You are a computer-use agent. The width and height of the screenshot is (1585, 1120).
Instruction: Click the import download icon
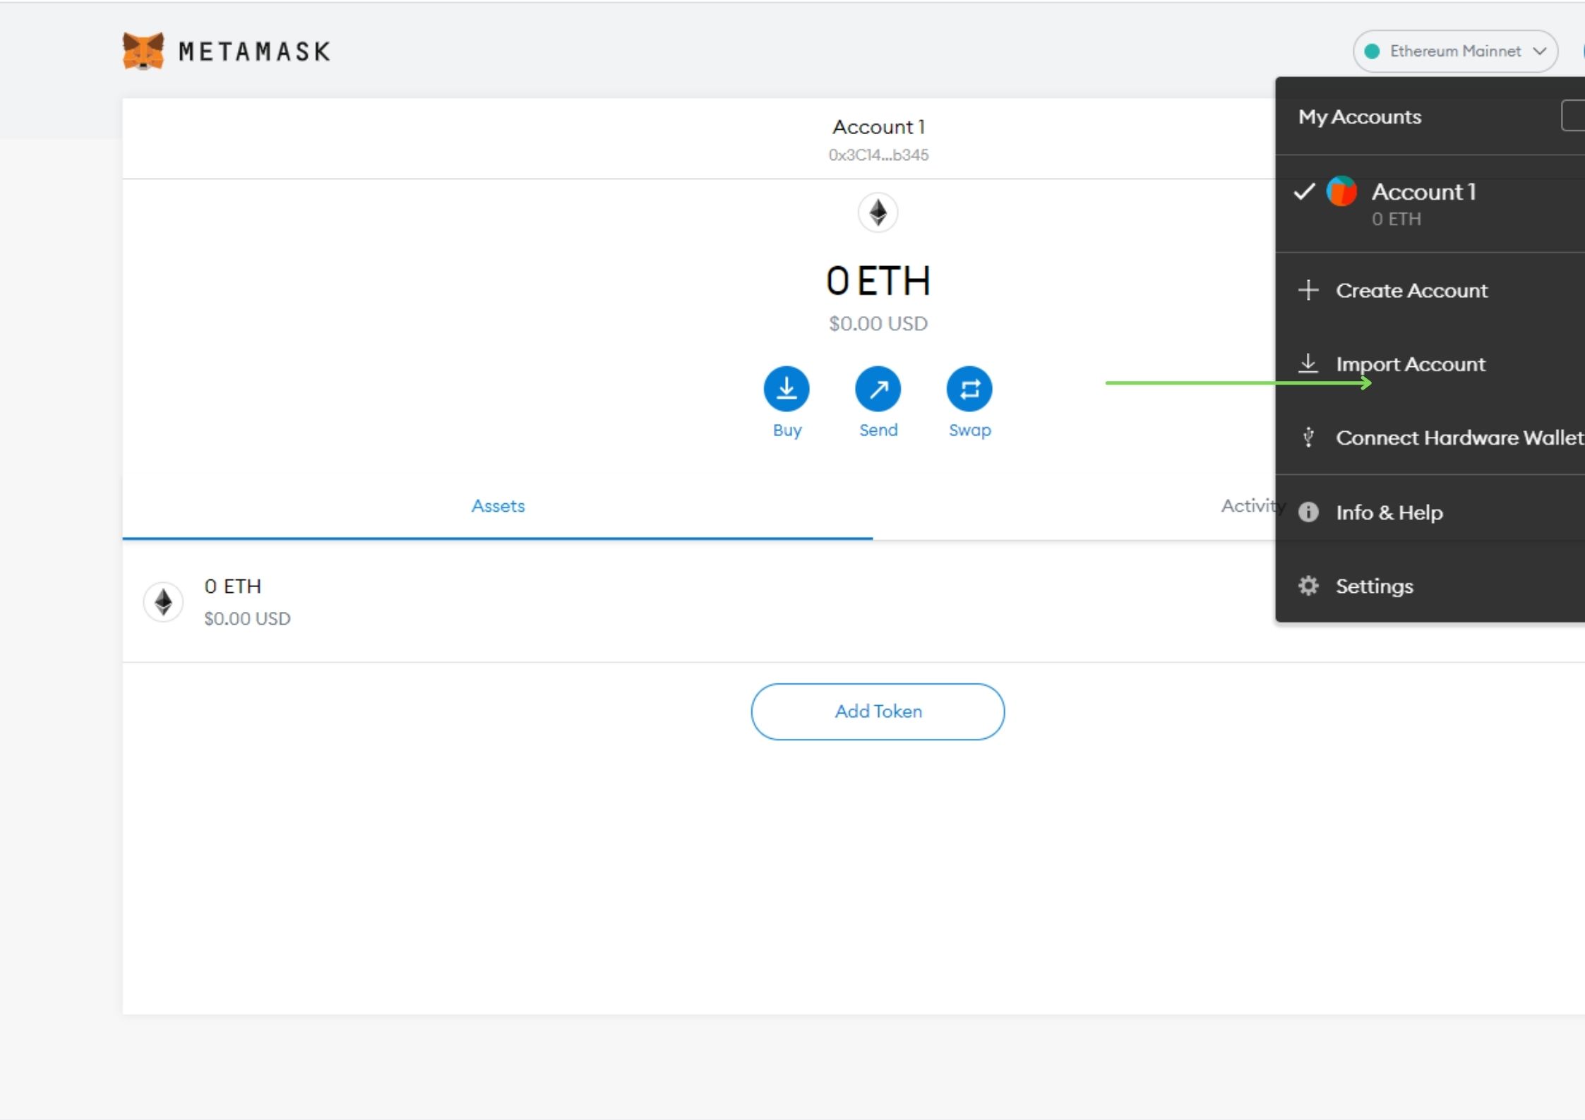pyautogui.click(x=1308, y=363)
